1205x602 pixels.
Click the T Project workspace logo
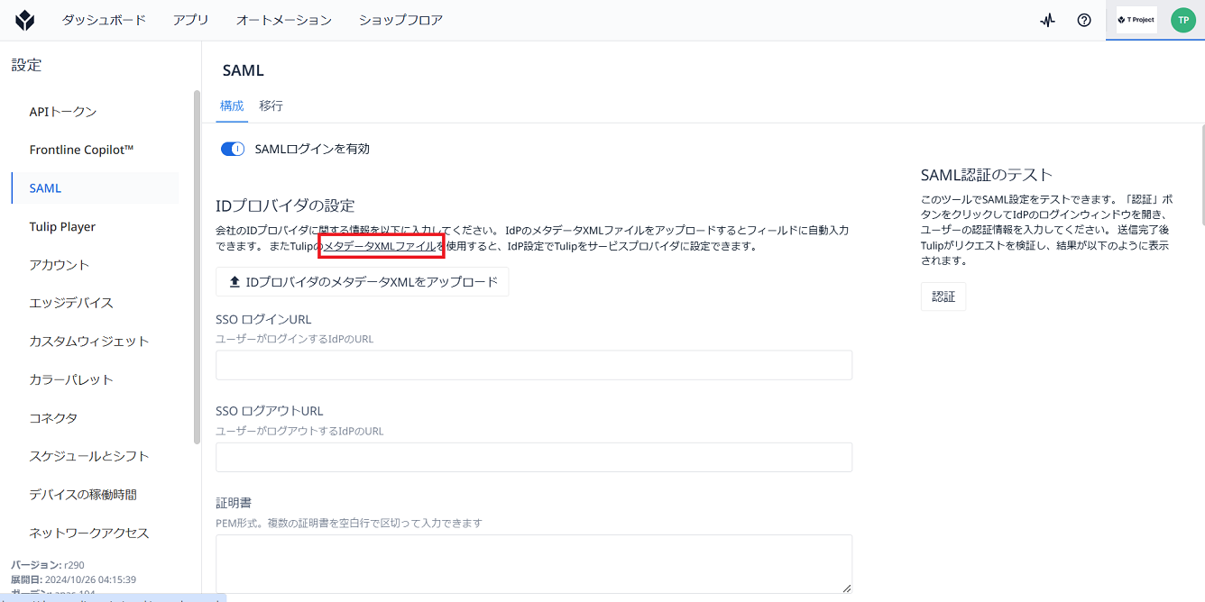coord(1136,20)
